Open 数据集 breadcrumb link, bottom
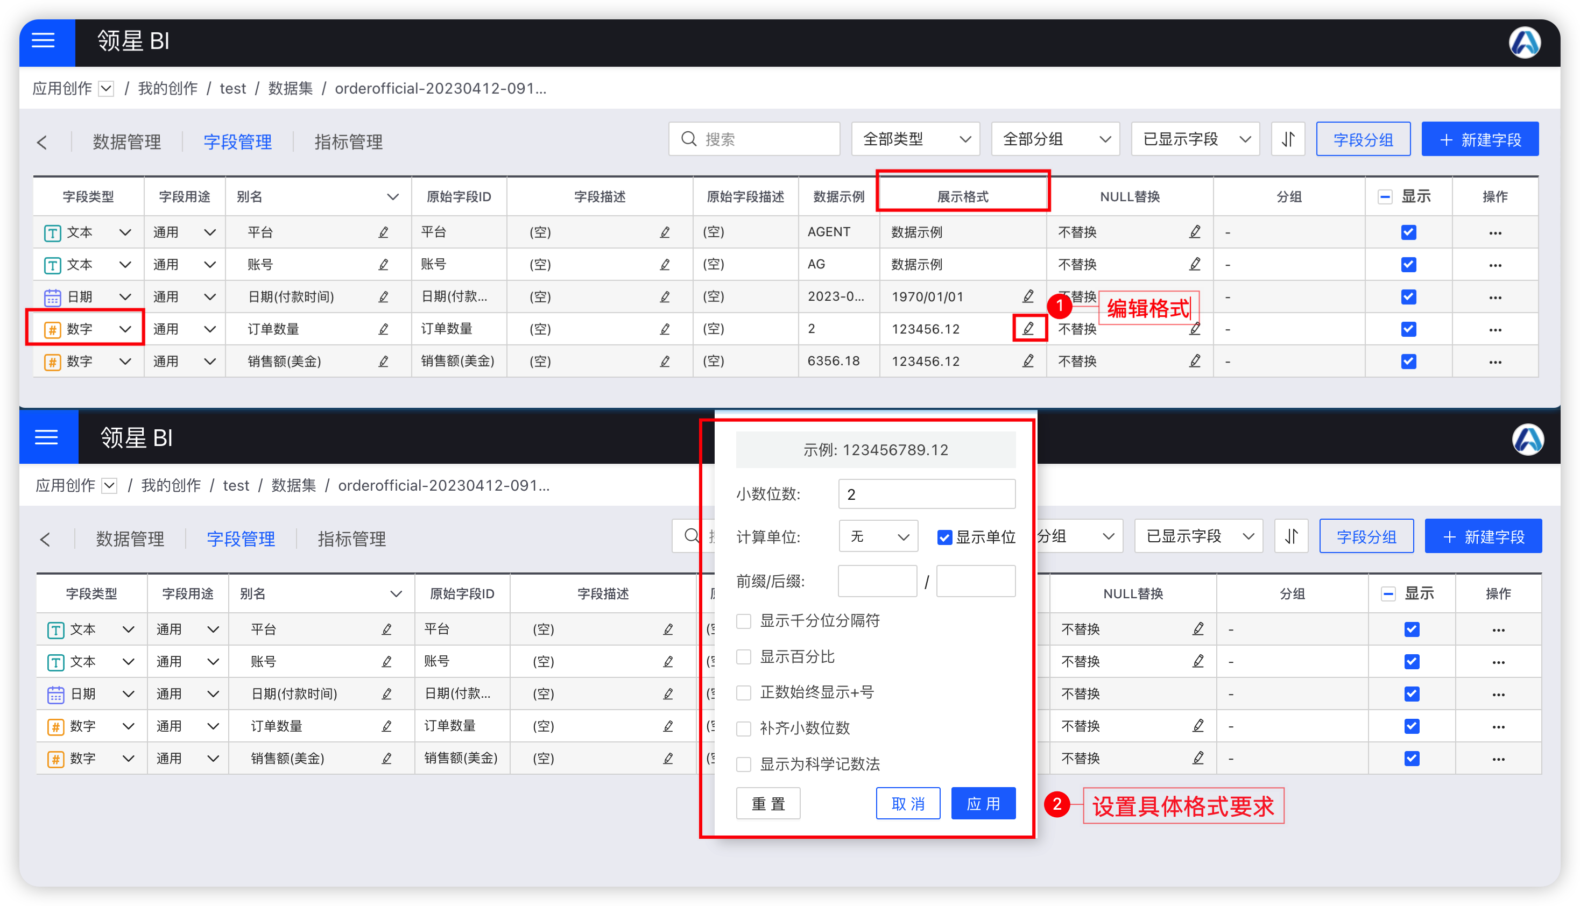 (x=294, y=485)
